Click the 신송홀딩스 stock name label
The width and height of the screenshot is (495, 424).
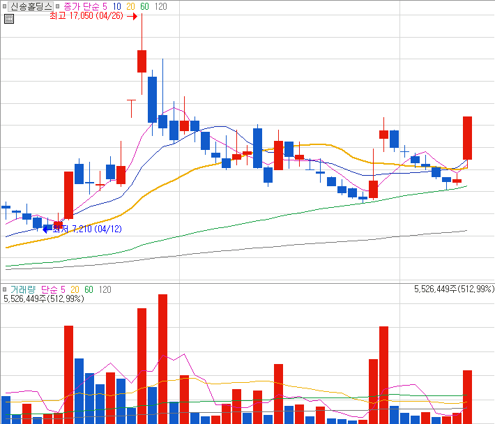click(x=31, y=6)
